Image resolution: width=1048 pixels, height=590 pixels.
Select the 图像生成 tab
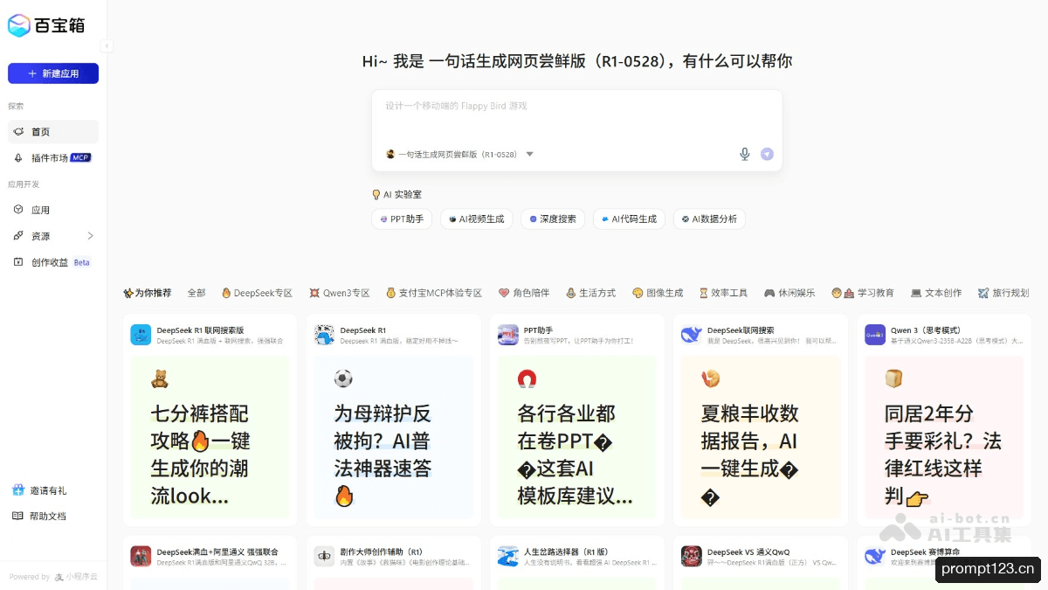(x=658, y=293)
